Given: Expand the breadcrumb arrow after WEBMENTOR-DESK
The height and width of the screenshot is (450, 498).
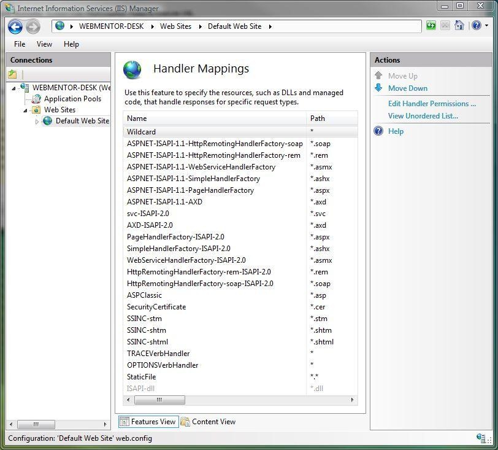Looking at the screenshot, I should click(x=153, y=27).
